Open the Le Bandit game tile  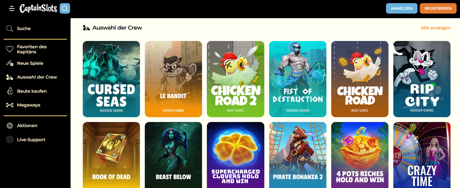pyautogui.click(x=173, y=79)
